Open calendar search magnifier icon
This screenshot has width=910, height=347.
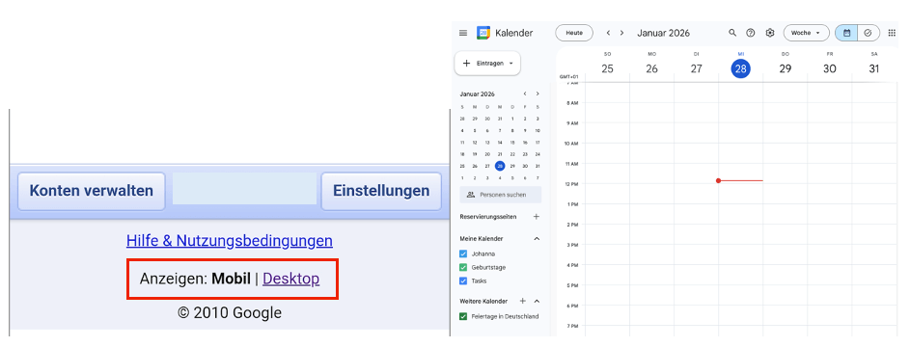pyautogui.click(x=732, y=33)
